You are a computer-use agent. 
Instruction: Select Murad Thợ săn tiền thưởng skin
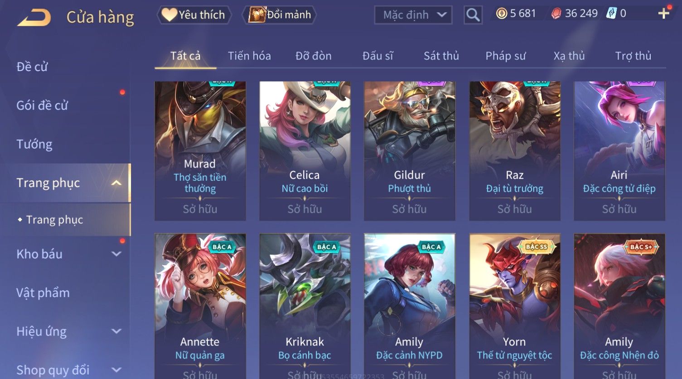pos(200,151)
